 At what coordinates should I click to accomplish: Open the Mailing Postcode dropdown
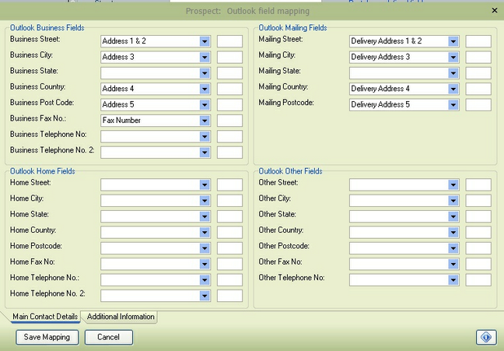(453, 105)
